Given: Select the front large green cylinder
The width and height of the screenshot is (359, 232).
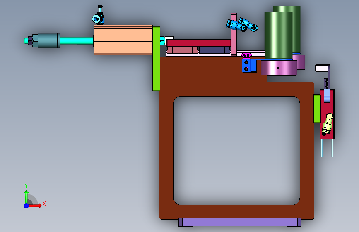Looking at the screenshot, I should 278,35.
